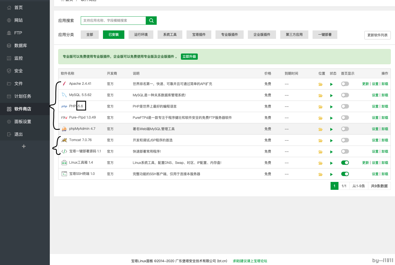This screenshot has width=395, height=265.
Task: Select the 一键部署 category tab
Action: tap(325, 35)
